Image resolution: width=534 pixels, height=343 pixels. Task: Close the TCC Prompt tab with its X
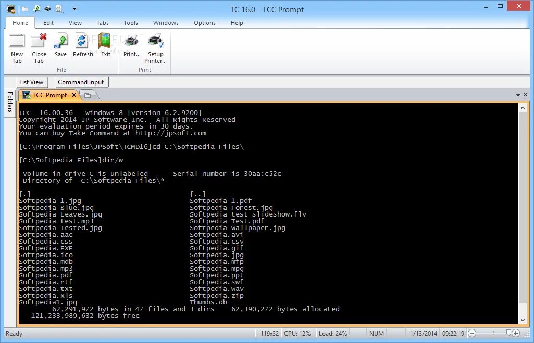click(x=74, y=95)
